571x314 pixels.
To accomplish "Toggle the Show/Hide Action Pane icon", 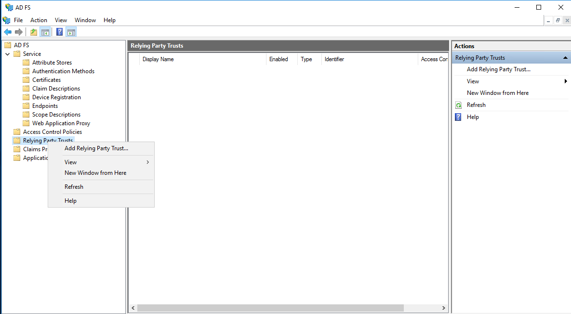I will (71, 32).
